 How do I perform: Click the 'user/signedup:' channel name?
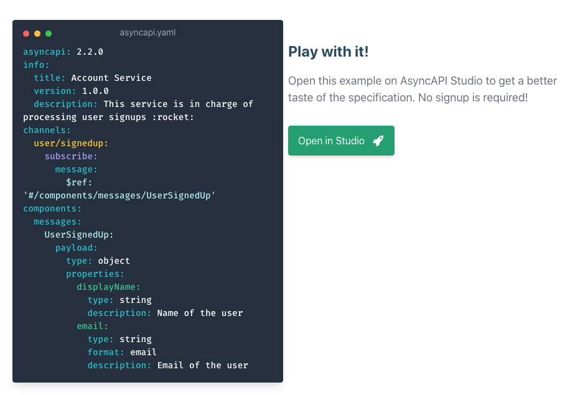click(71, 143)
